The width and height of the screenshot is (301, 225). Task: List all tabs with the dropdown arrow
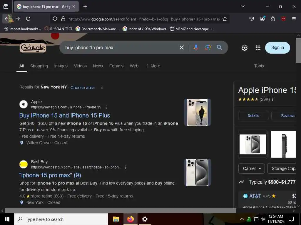click(x=243, y=6)
